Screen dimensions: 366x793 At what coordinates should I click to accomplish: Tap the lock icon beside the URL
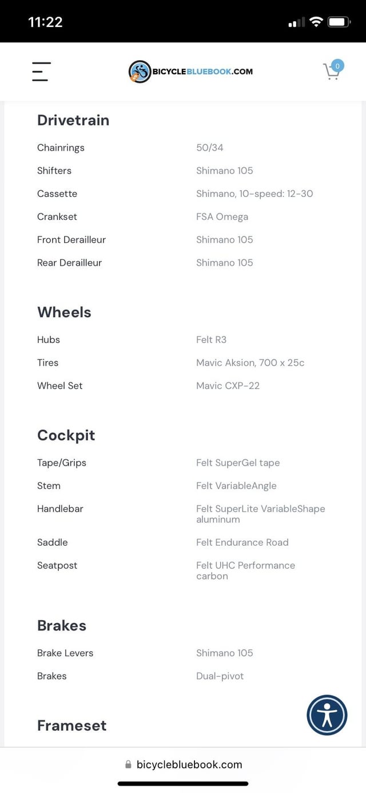pyautogui.click(x=128, y=764)
